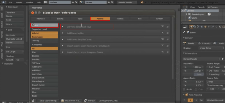Screen dimensions: 225x103
Task: Toggle the Border checkbox
Action: (x=184, y=89)
